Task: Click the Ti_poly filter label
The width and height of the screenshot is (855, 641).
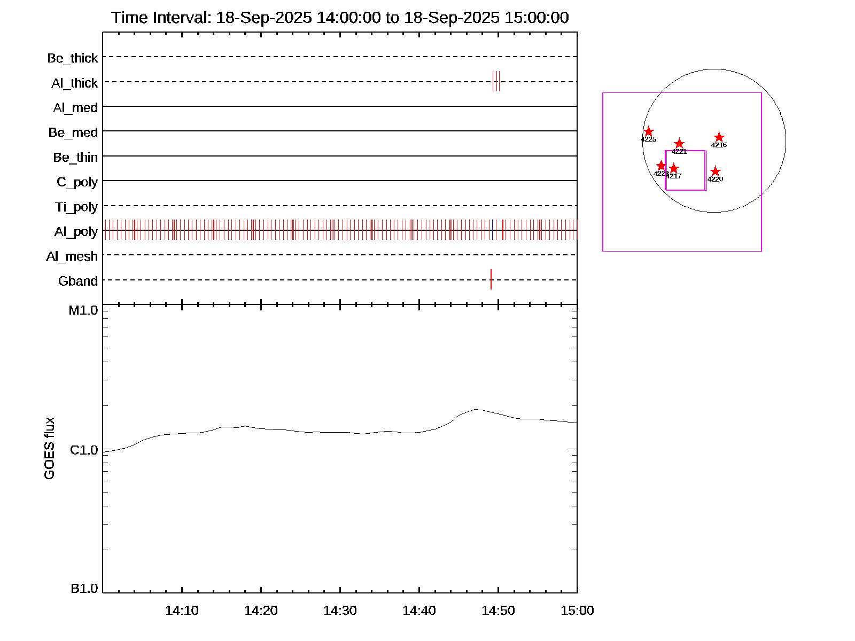Action: pyautogui.click(x=76, y=207)
